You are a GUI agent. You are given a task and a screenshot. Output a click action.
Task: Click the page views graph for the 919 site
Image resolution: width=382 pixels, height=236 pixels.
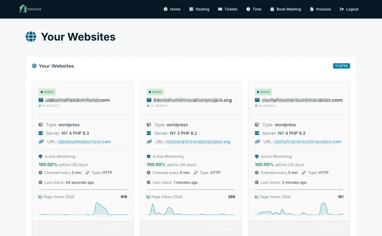click(83, 209)
